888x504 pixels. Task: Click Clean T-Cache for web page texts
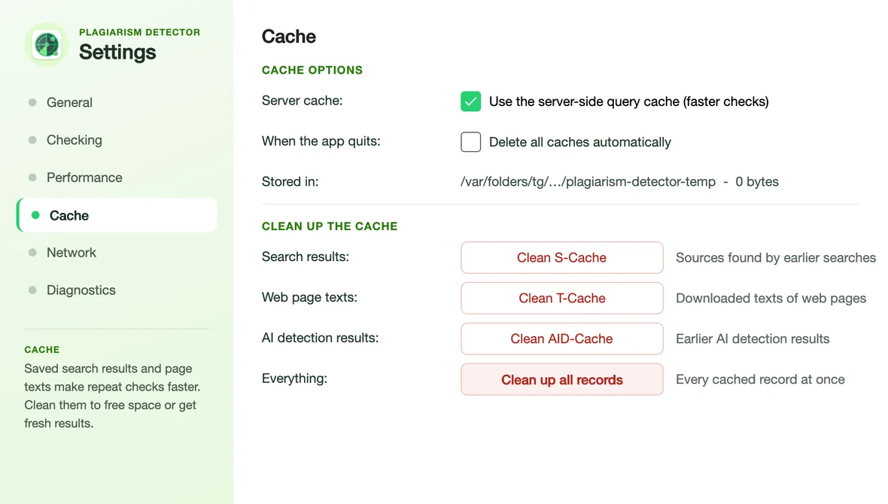562,299
